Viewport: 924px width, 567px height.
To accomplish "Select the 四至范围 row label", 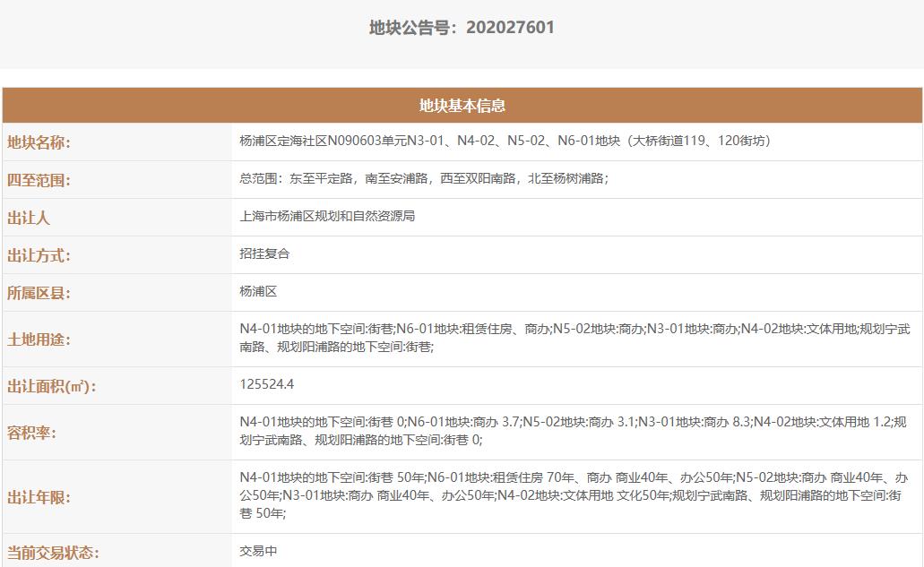I will point(39,180).
